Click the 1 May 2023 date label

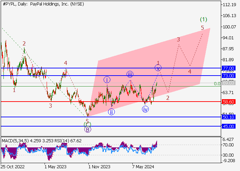[56, 167]
